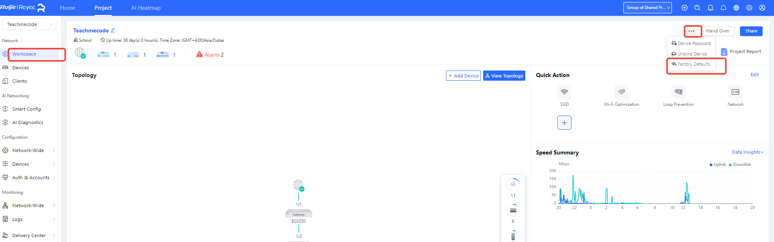
Task: Open the search icon in the top bar
Action: (697, 8)
